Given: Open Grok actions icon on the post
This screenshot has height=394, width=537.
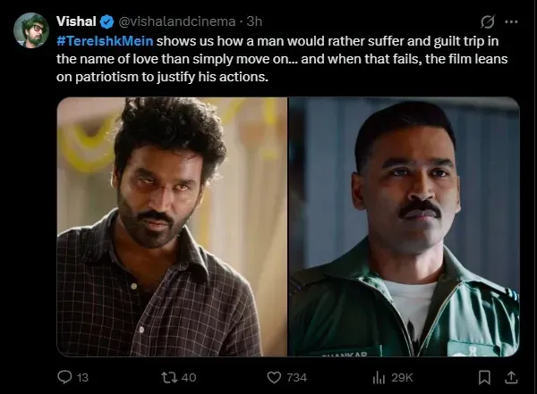Looking at the screenshot, I should point(488,21).
